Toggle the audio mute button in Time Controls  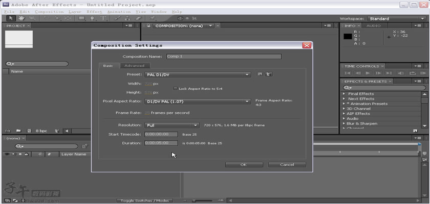(401, 73)
